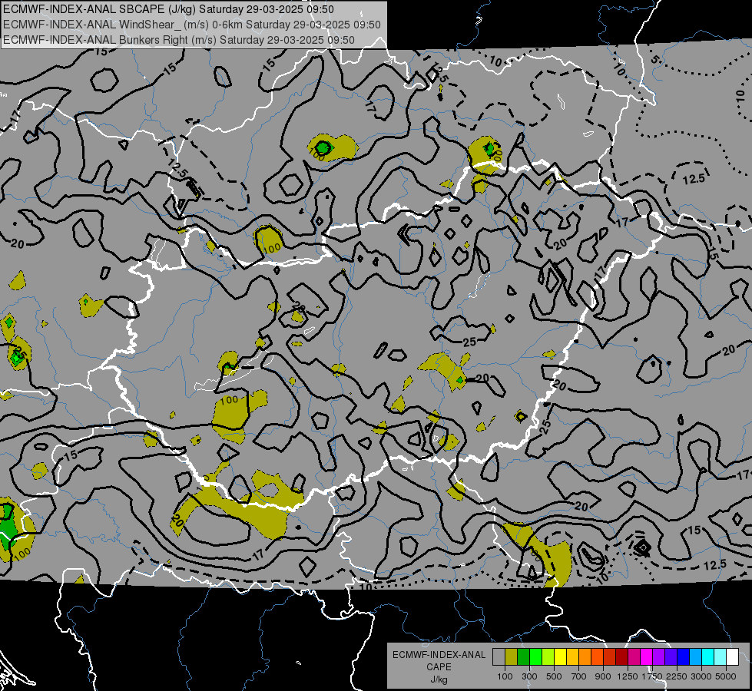The height and width of the screenshot is (691, 752).
Task: Click the 500 value under the legend
Action: point(554,676)
